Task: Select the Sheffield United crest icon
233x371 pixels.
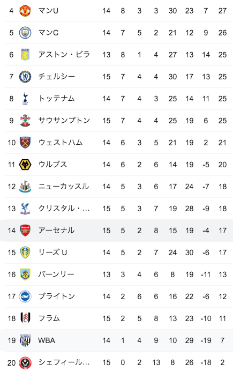Action: tap(25, 362)
